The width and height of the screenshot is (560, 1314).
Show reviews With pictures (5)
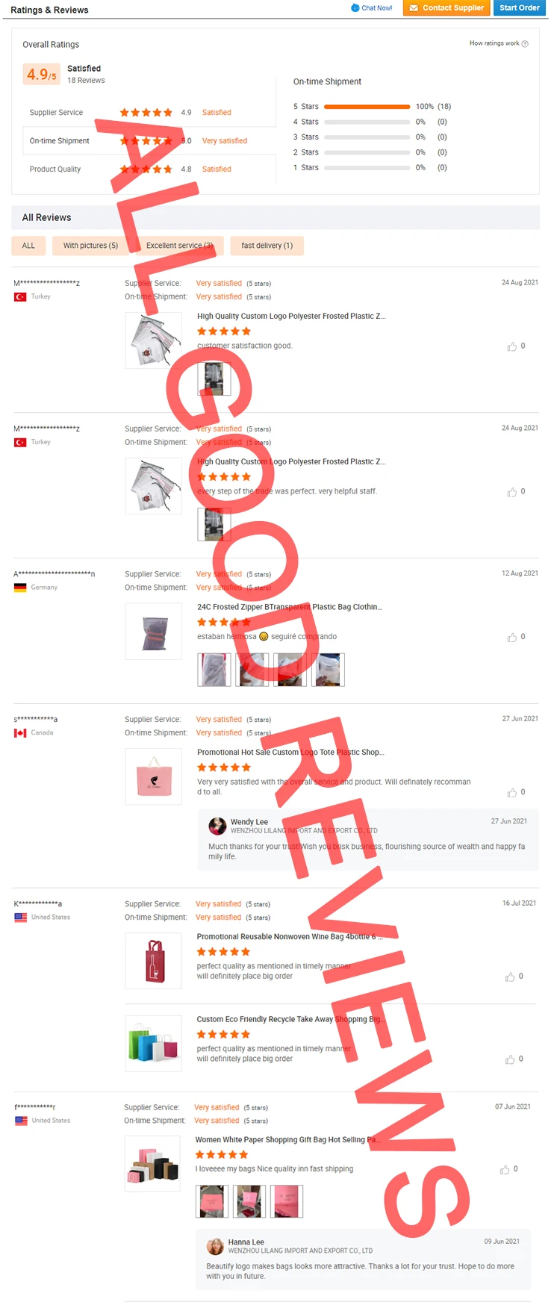click(90, 246)
